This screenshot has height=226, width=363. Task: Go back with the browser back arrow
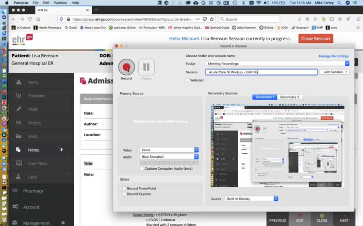coord(13,19)
